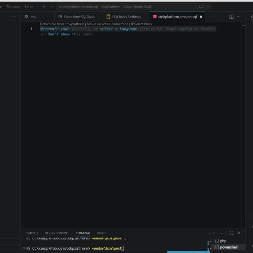Close the bottom terminal panel
Image resolution: width=253 pixels, height=253 pixels.
pos(239,233)
